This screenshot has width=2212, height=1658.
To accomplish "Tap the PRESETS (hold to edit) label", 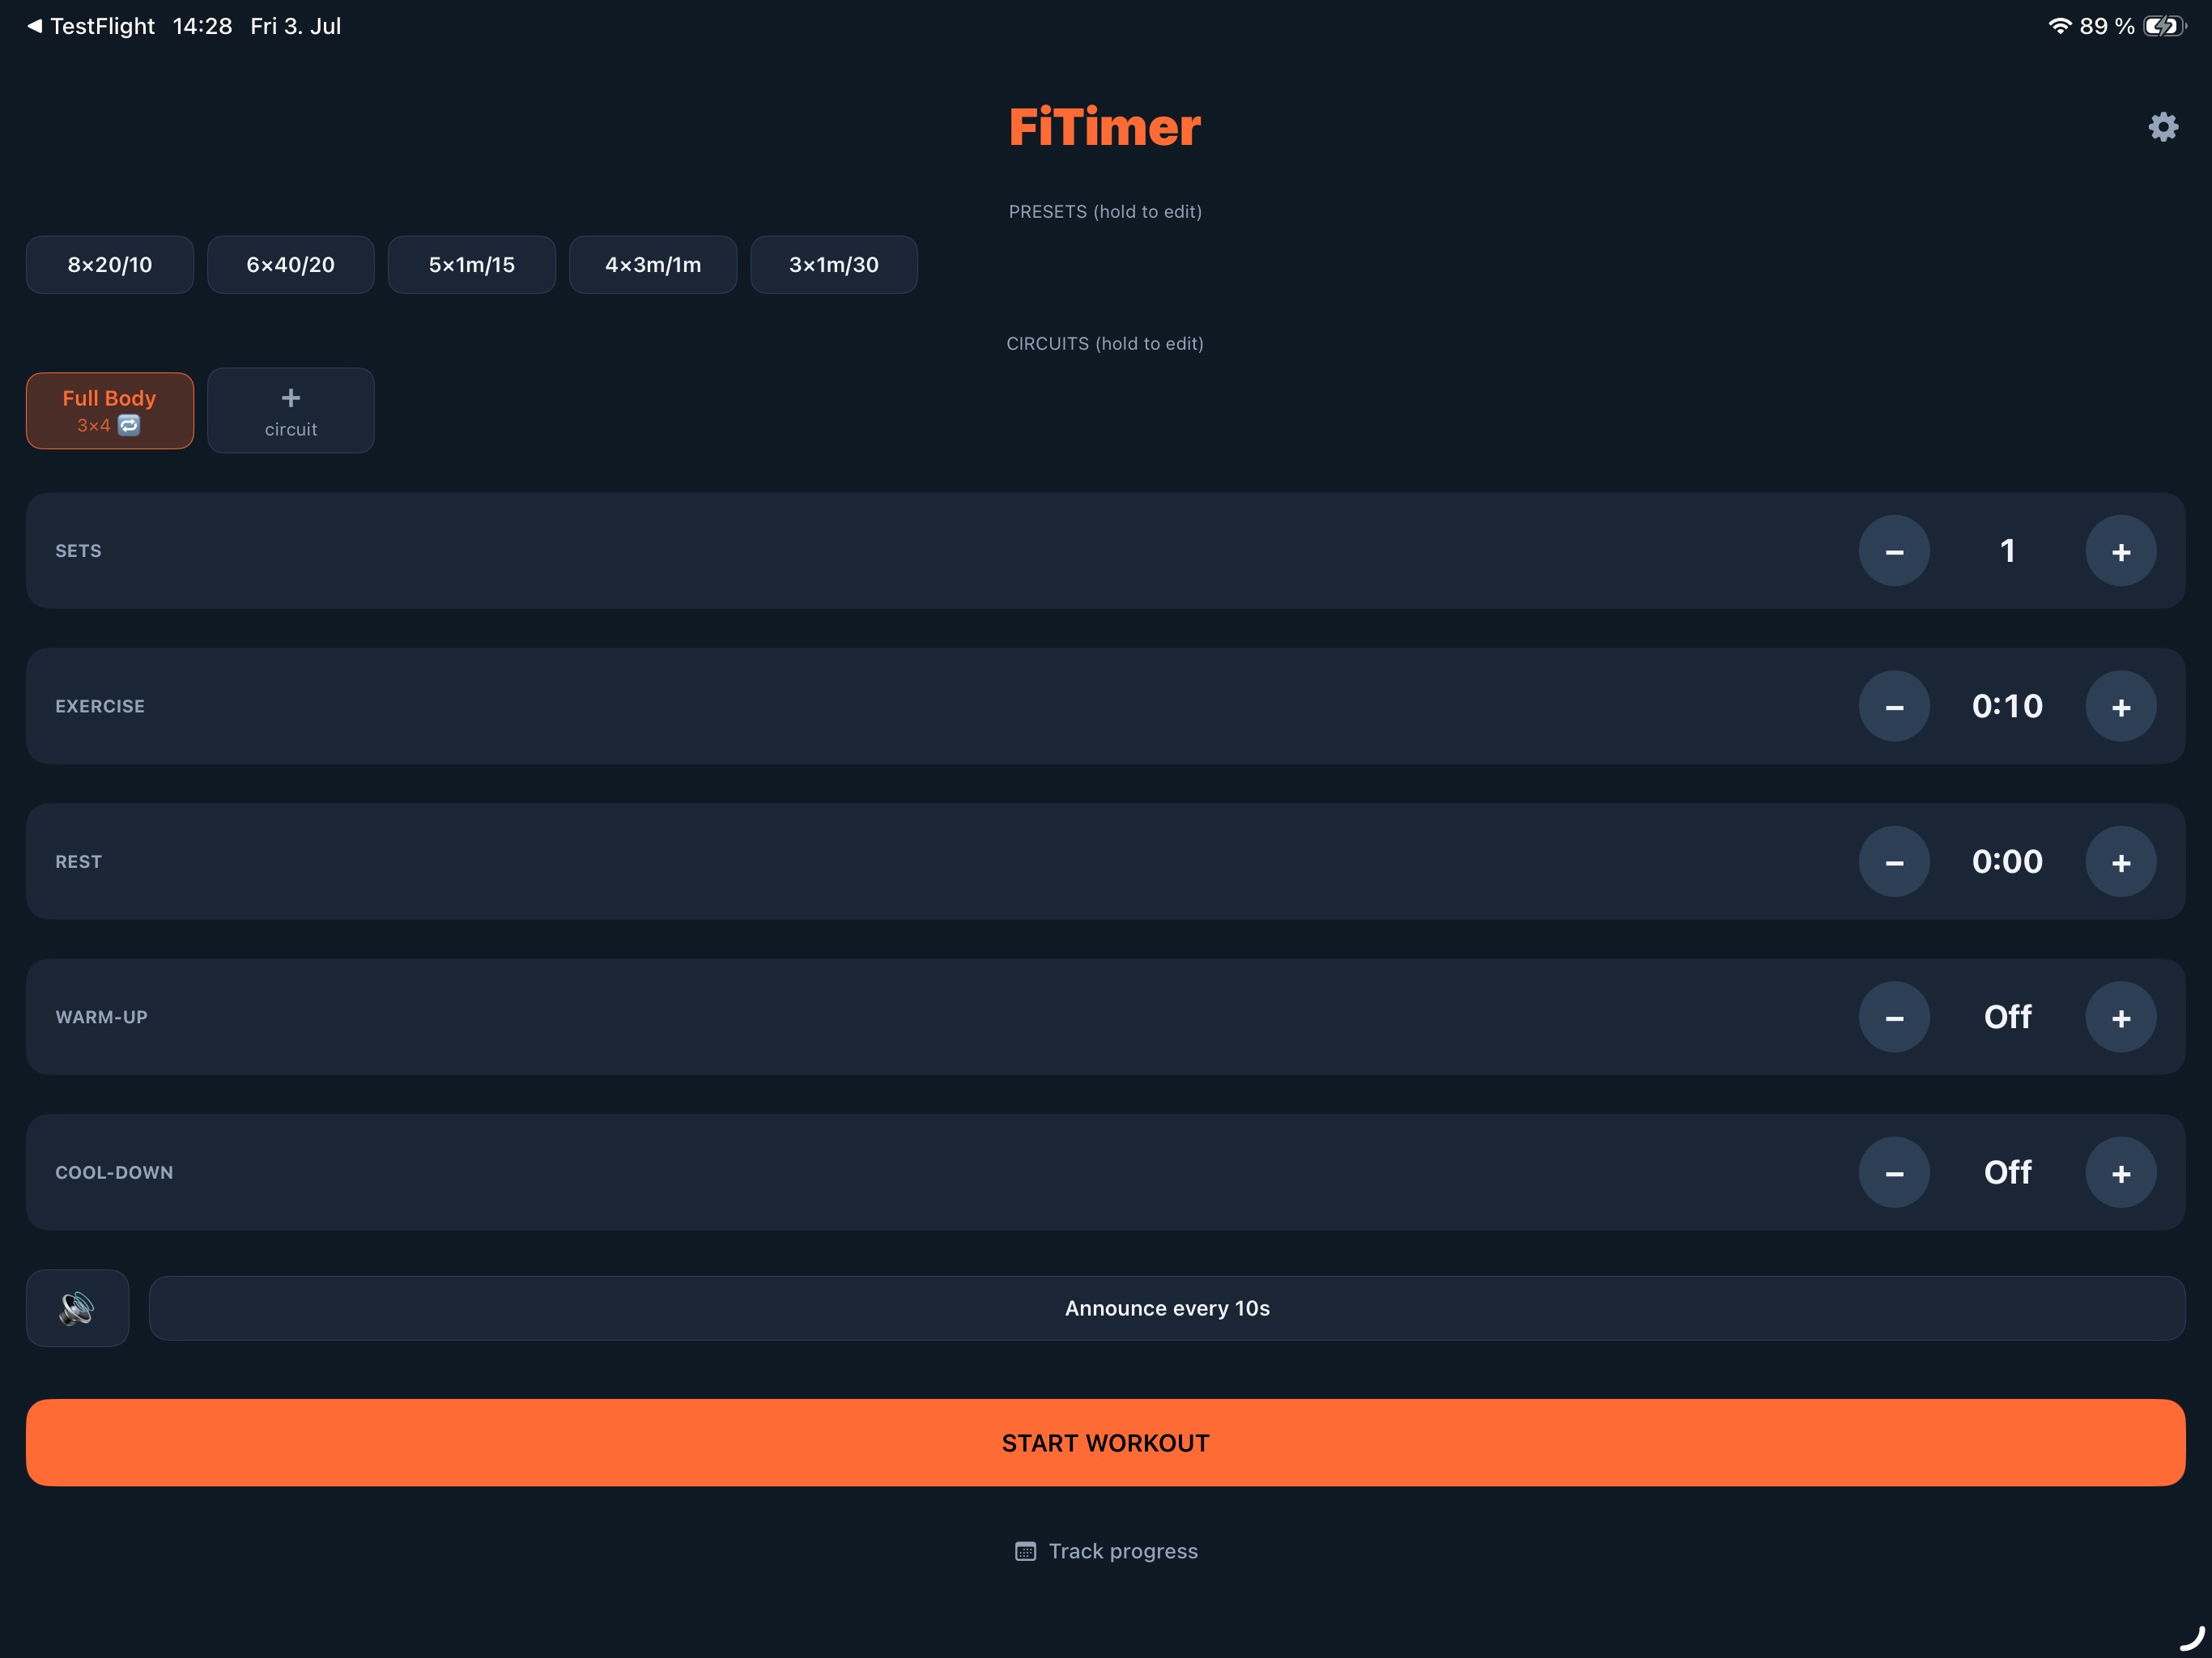I will point(1105,212).
